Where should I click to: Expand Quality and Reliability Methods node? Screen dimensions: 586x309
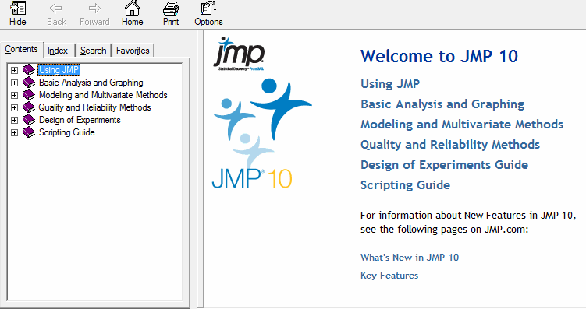[x=14, y=107]
